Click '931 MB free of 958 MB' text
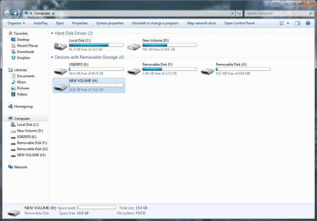The width and height of the screenshot is (317, 221). point(233,73)
